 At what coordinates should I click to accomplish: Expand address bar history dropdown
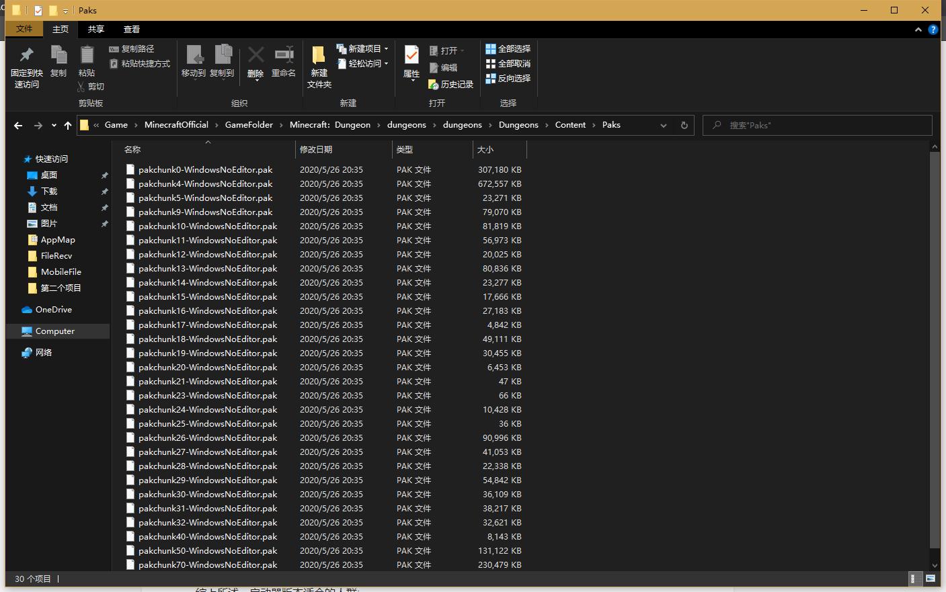(664, 126)
